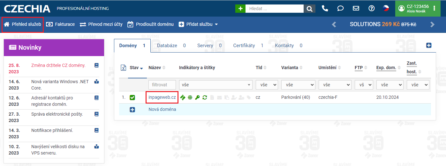
Task: Expand the Přidat službu dropdown
Action: [198, 24]
